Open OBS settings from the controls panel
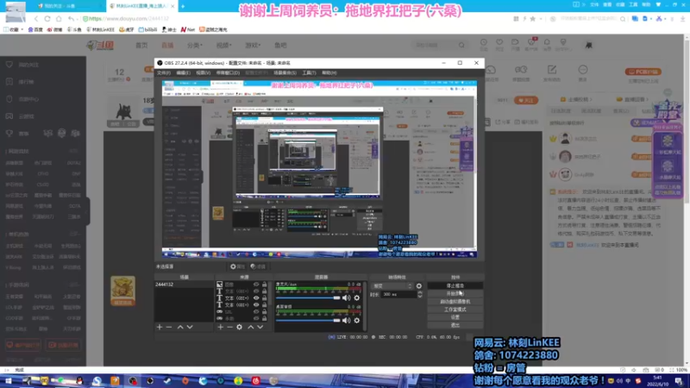Viewport: 690px width, 388px height. pyautogui.click(x=455, y=317)
